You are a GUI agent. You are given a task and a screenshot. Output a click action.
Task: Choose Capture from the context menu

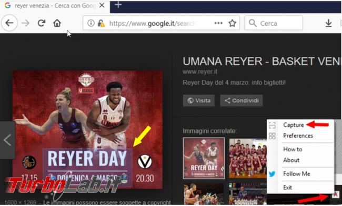coord(294,125)
